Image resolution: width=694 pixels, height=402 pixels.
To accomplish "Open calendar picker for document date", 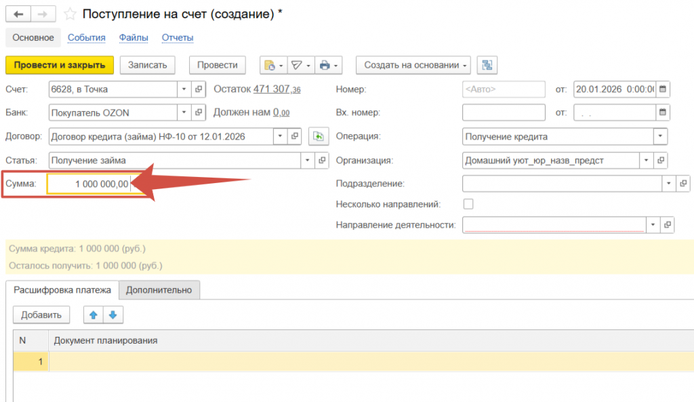I will (663, 89).
